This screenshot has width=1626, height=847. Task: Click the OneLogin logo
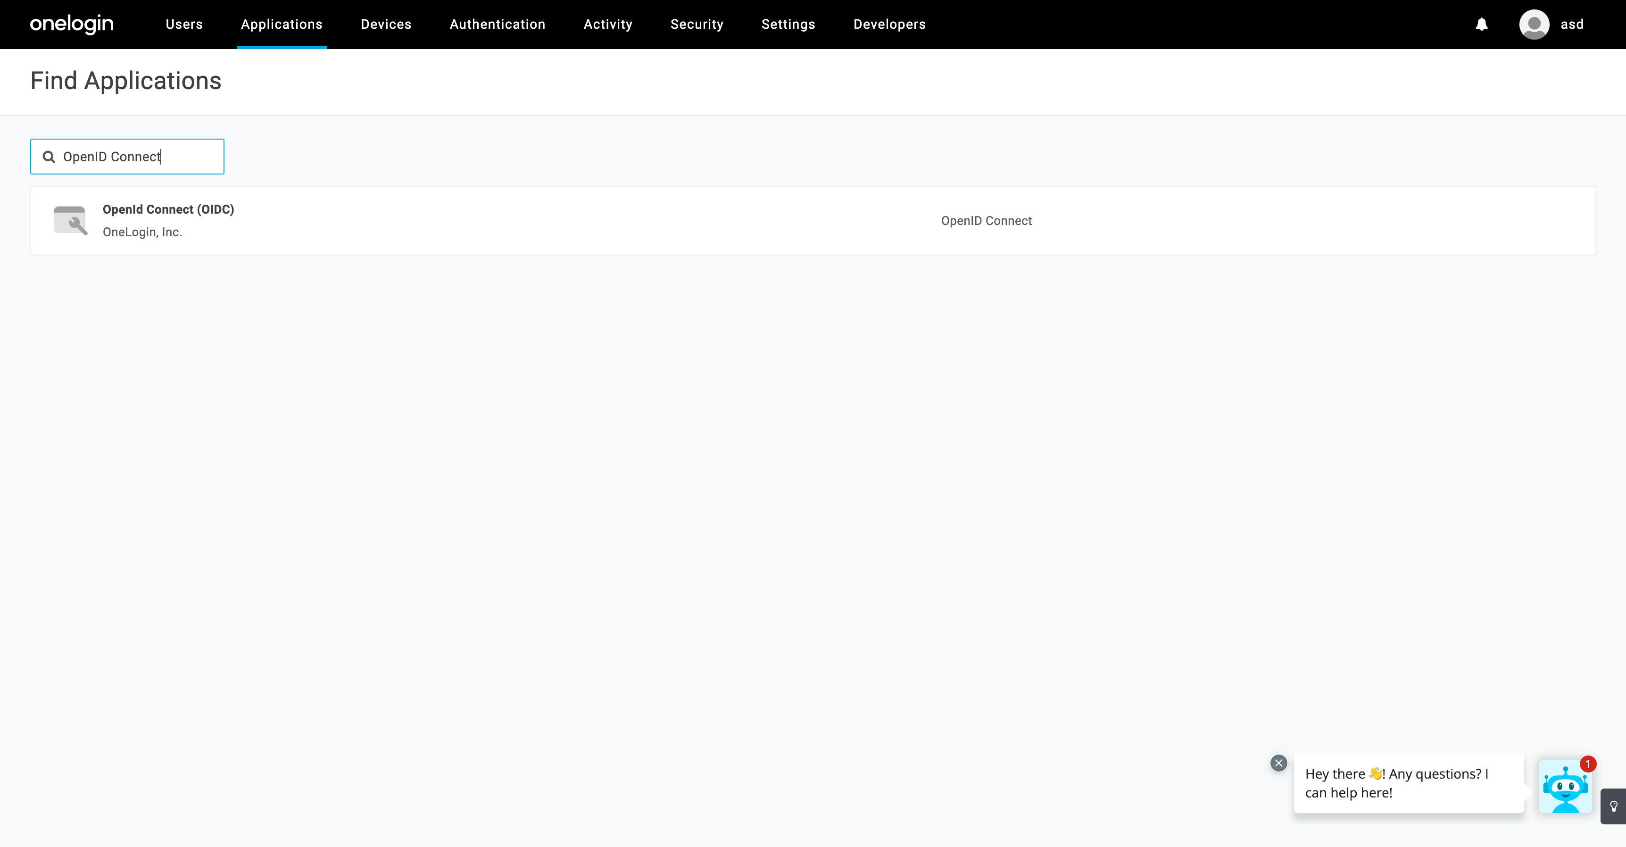pos(71,24)
